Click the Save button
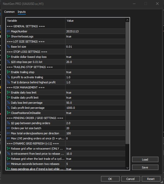Screen dimensions: 164x184 pos(145,167)
